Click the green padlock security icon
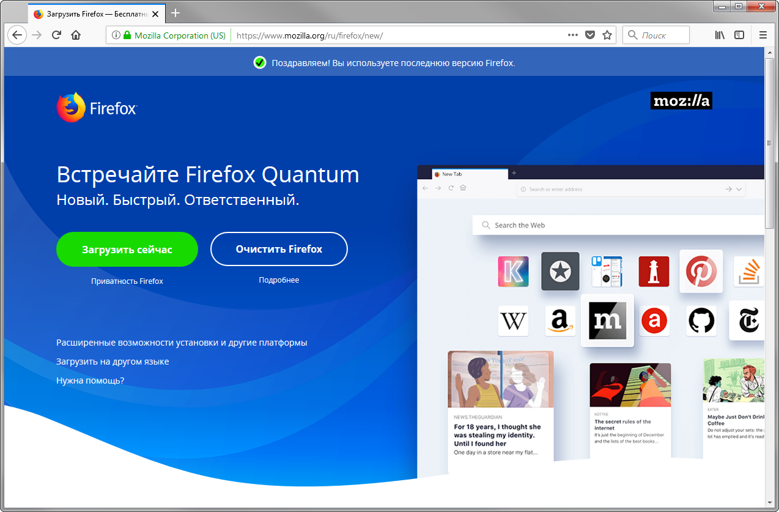 (x=127, y=35)
